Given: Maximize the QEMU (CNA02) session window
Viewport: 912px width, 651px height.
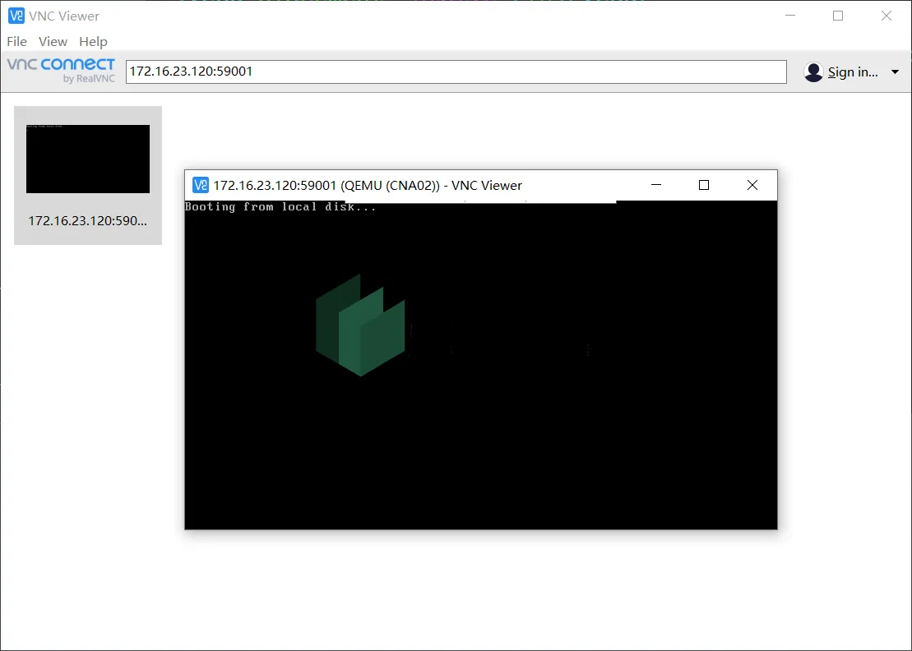Looking at the screenshot, I should tap(704, 185).
